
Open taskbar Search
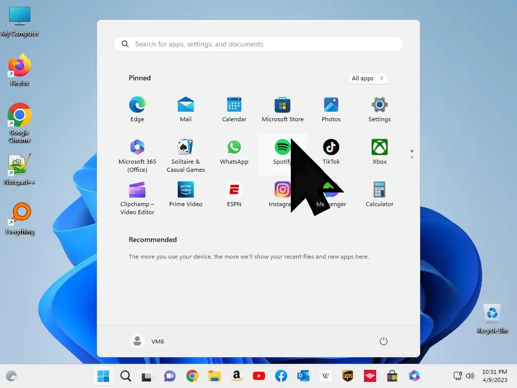coord(125,376)
